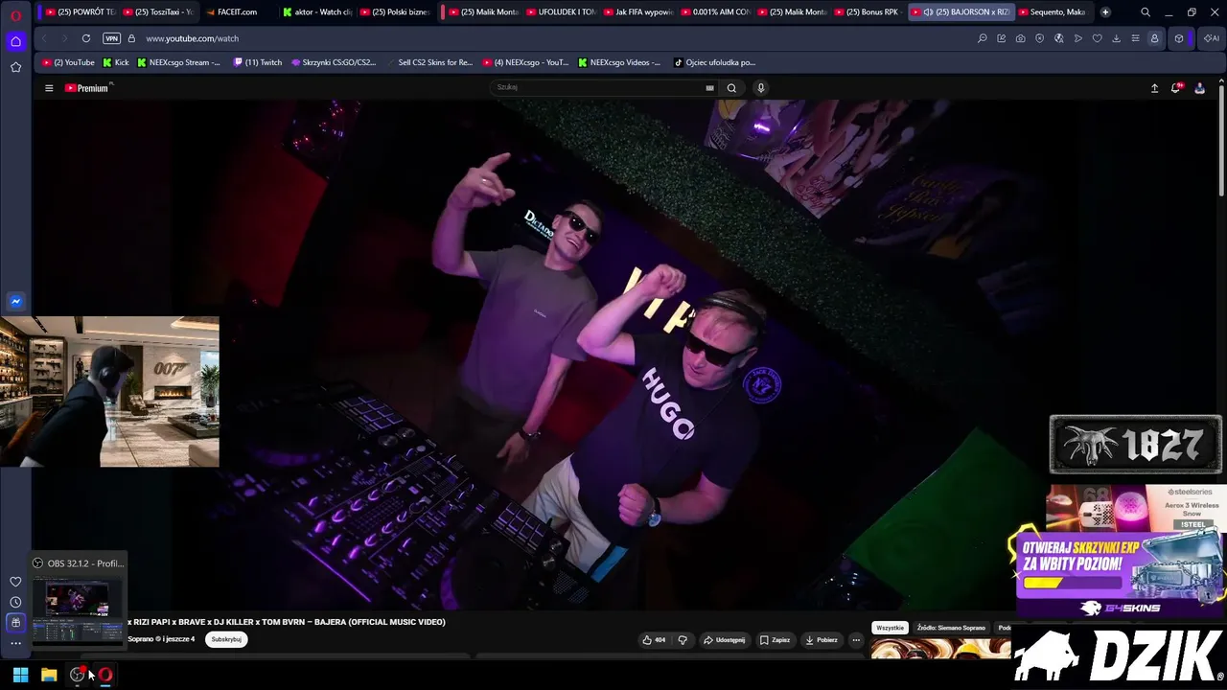Image resolution: width=1227 pixels, height=690 pixels.
Task: Open the Opera menu logo
Action: [x=15, y=15]
